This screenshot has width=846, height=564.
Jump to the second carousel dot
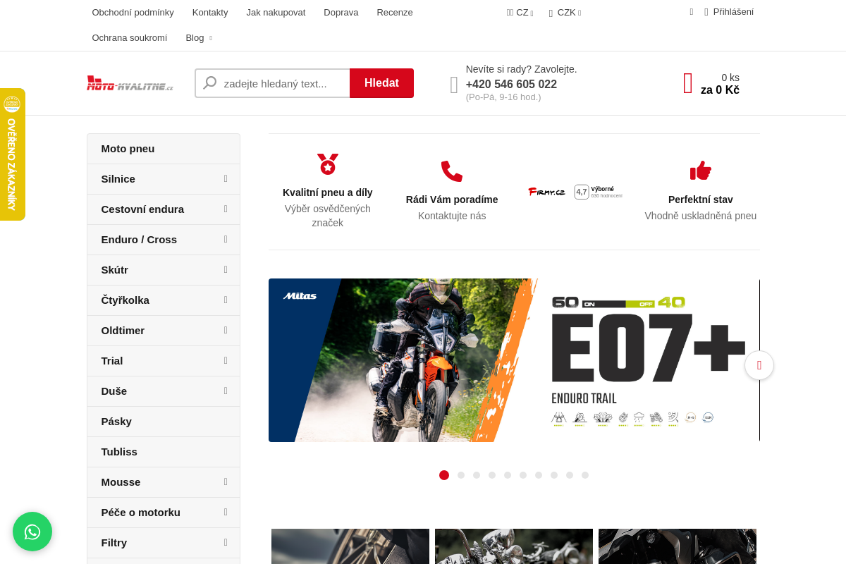pos(461,475)
